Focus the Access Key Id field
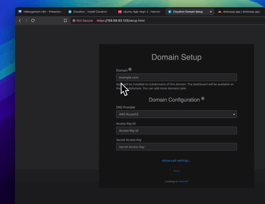Screen dimensions: 265x204 pyautogui.click(x=176, y=131)
